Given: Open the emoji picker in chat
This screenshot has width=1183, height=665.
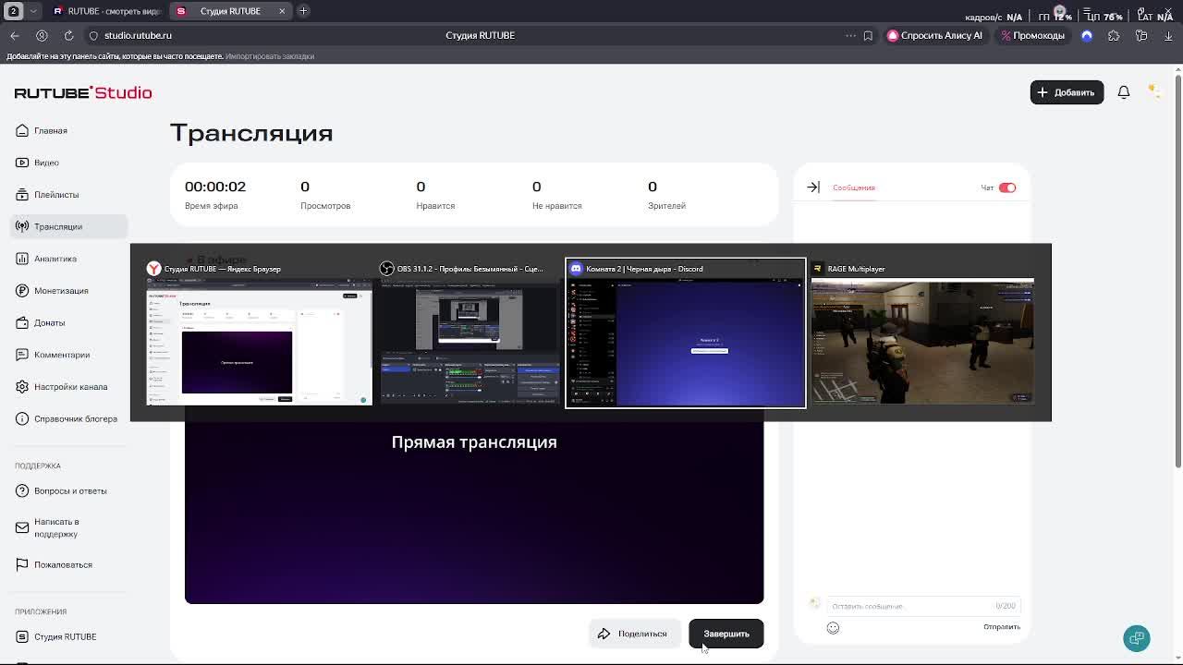Looking at the screenshot, I should pos(833,628).
